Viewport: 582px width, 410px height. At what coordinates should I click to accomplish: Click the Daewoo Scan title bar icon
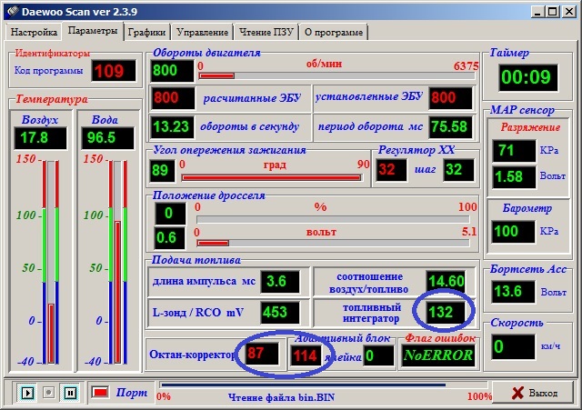click(11, 10)
